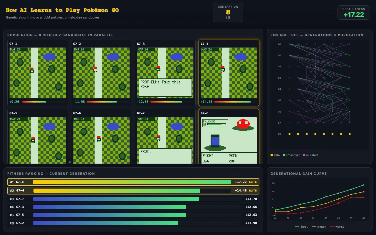
Task: Click the islo.dev text in subtitle
Action: point(76,17)
